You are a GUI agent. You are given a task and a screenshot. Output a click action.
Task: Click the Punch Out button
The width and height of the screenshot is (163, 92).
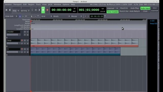pyautogui.click(x=124, y=11)
